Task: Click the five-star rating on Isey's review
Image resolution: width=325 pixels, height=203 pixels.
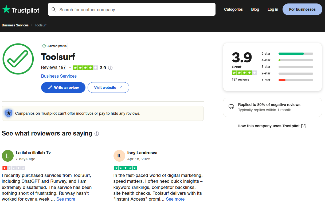Action: 126,168
